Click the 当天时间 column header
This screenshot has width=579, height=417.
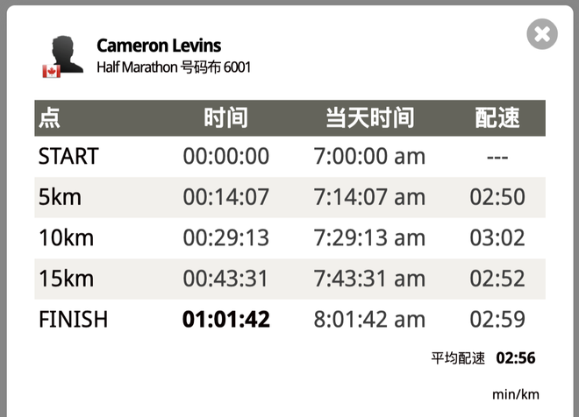(x=369, y=118)
